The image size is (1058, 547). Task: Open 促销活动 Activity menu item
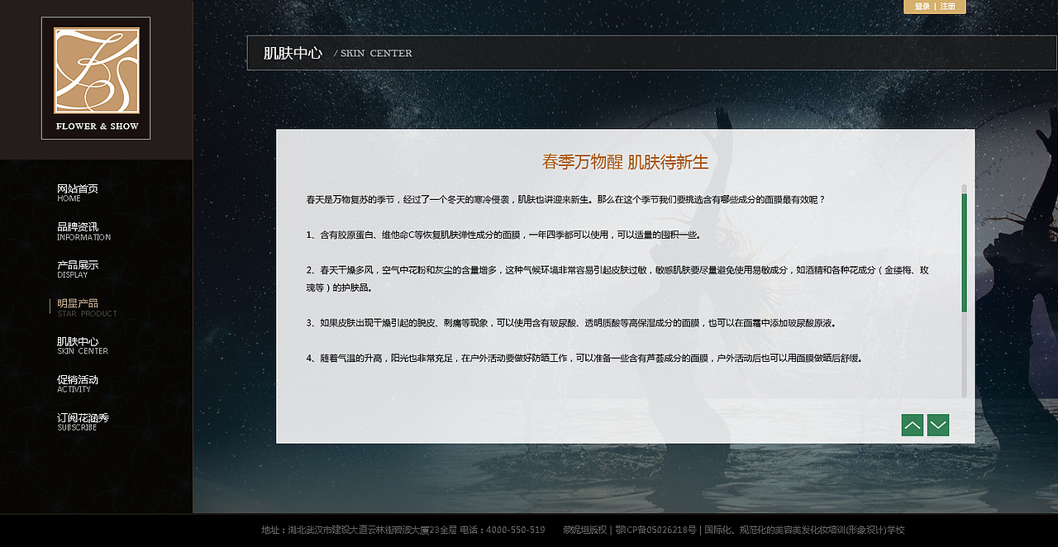click(78, 383)
